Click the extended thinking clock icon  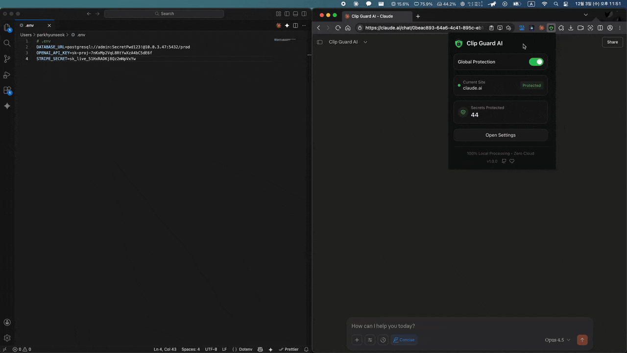click(x=383, y=340)
